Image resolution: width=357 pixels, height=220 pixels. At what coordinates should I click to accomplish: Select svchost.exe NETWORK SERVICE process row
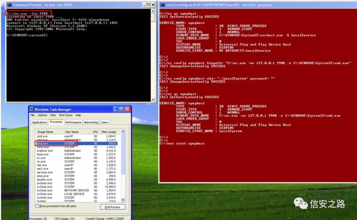(76, 190)
